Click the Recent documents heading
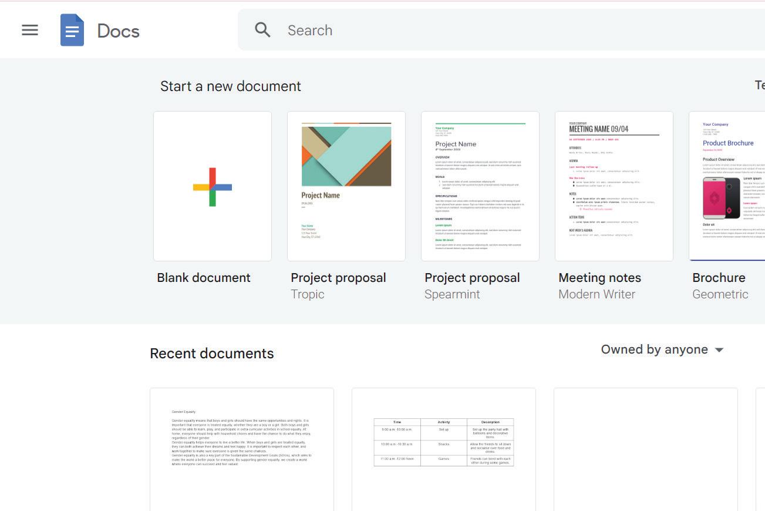This screenshot has height=511, width=765. [x=212, y=354]
